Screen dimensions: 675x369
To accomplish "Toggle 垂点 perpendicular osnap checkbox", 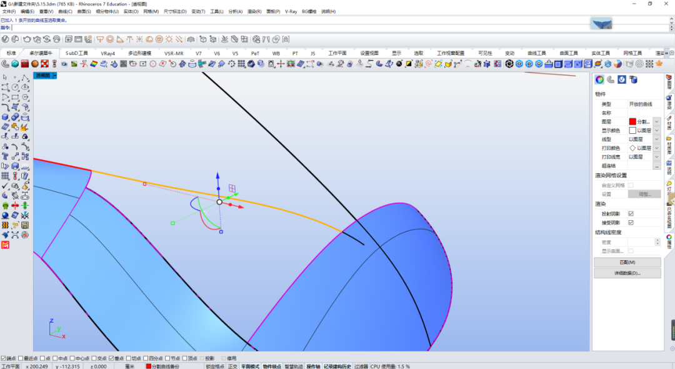I will tap(111, 358).
